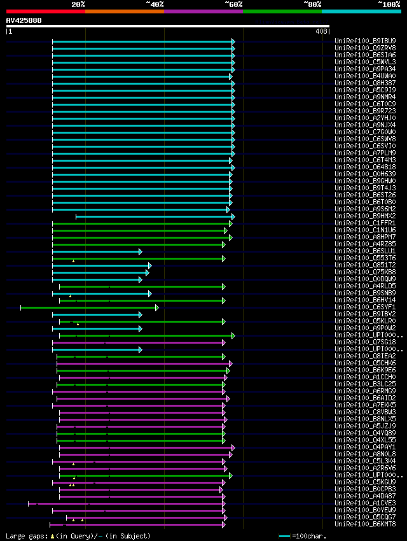Screen dimensions: 407x541
Task: Open hit UniRef100_C5WVL3
Action: [x=365, y=62]
